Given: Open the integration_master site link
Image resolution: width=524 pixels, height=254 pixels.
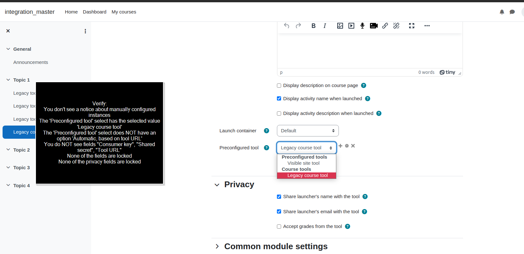Looking at the screenshot, I should click(x=30, y=12).
